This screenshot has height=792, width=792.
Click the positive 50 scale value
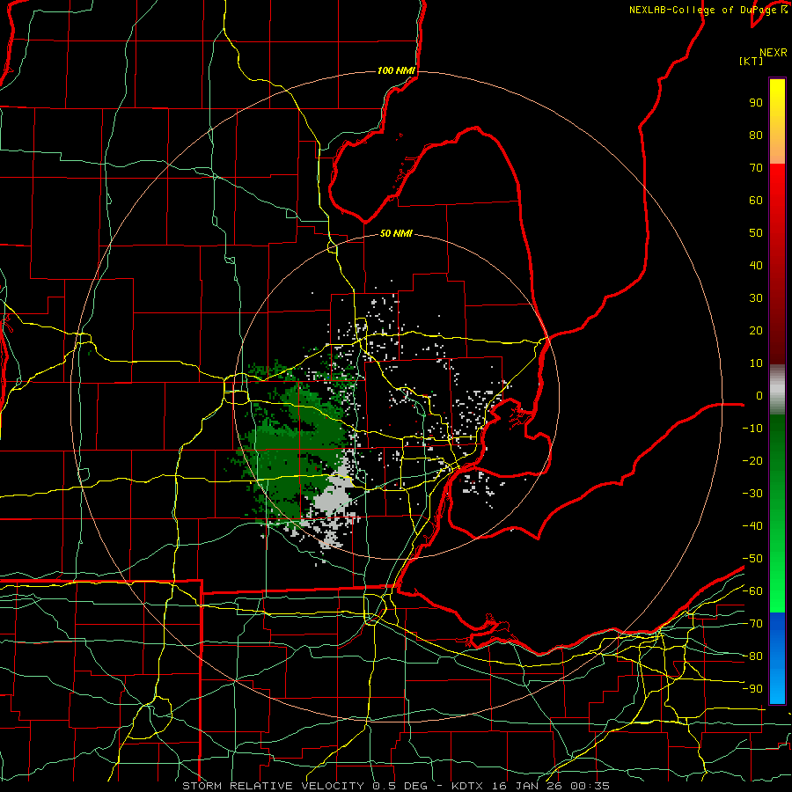pyautogui.click(x=756, y=233)
